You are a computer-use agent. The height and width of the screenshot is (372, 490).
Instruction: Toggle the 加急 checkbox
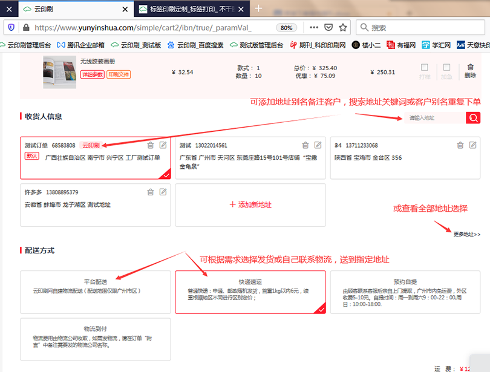pos(446,68)
